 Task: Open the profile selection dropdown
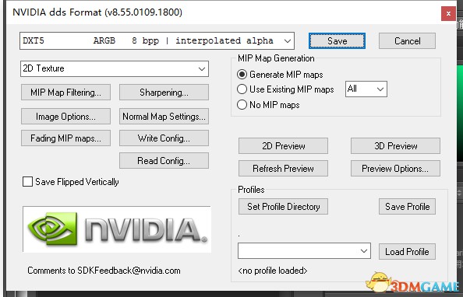point(304,251)
